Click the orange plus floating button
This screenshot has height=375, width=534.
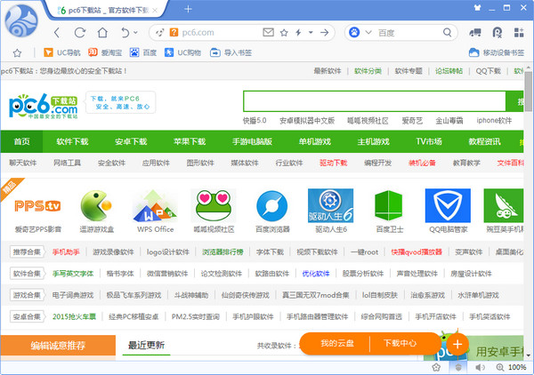[x=457, y=344]
